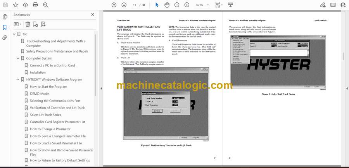The width and height of the screenshot is (349, 168).
Task: Activate the Selection arrow tool
Action: click(x=157, y=5)
